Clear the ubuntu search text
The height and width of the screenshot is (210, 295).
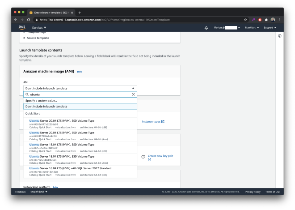point(133,94)
